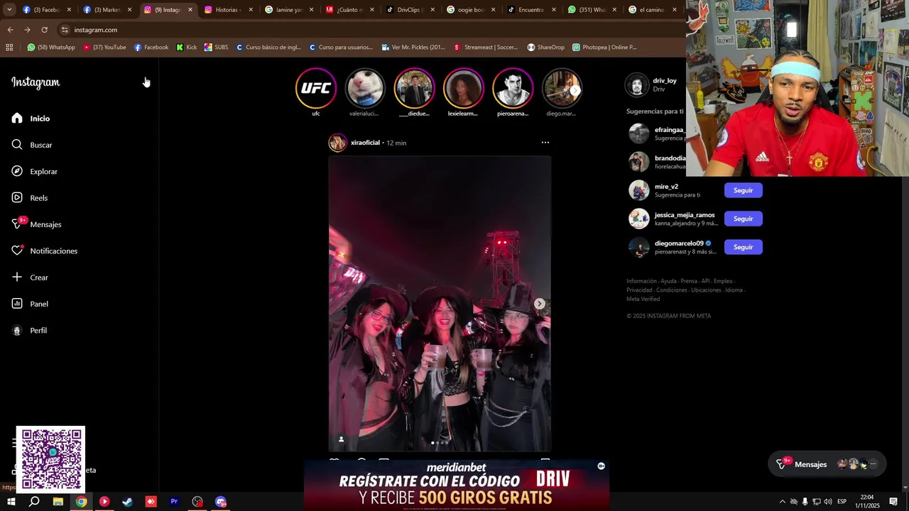
Task: Open Idioma language selector in the footer
Action: click(x=734, y=290)
